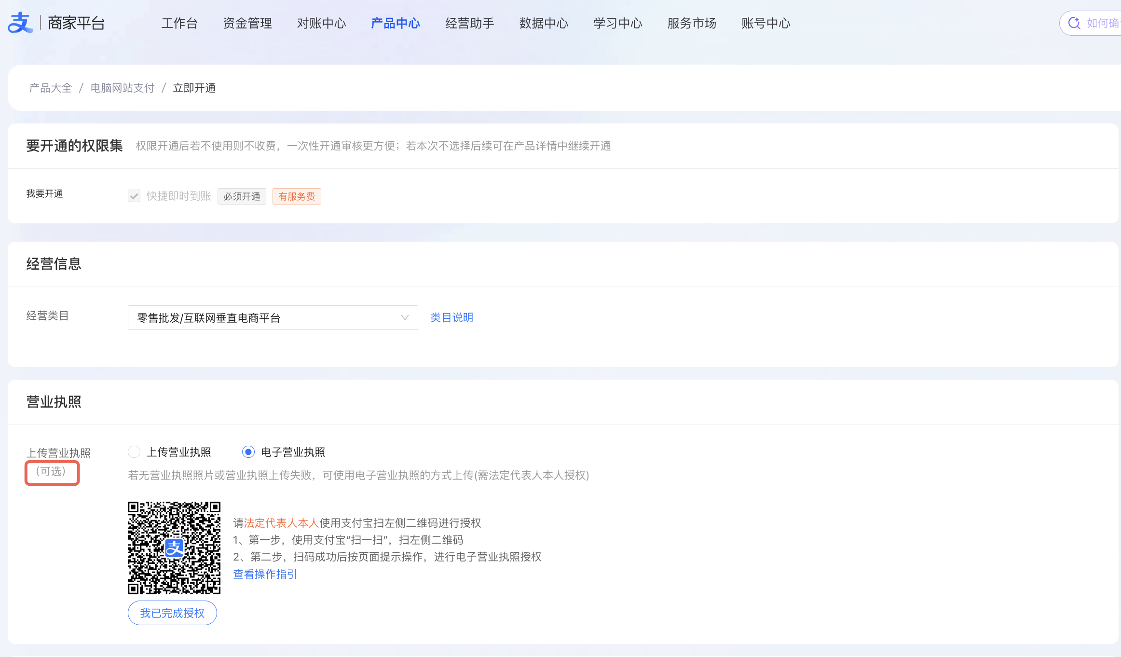Open 服务市场 navigation item
This screenshot has width=1121, height=657.
coord(692,23)
